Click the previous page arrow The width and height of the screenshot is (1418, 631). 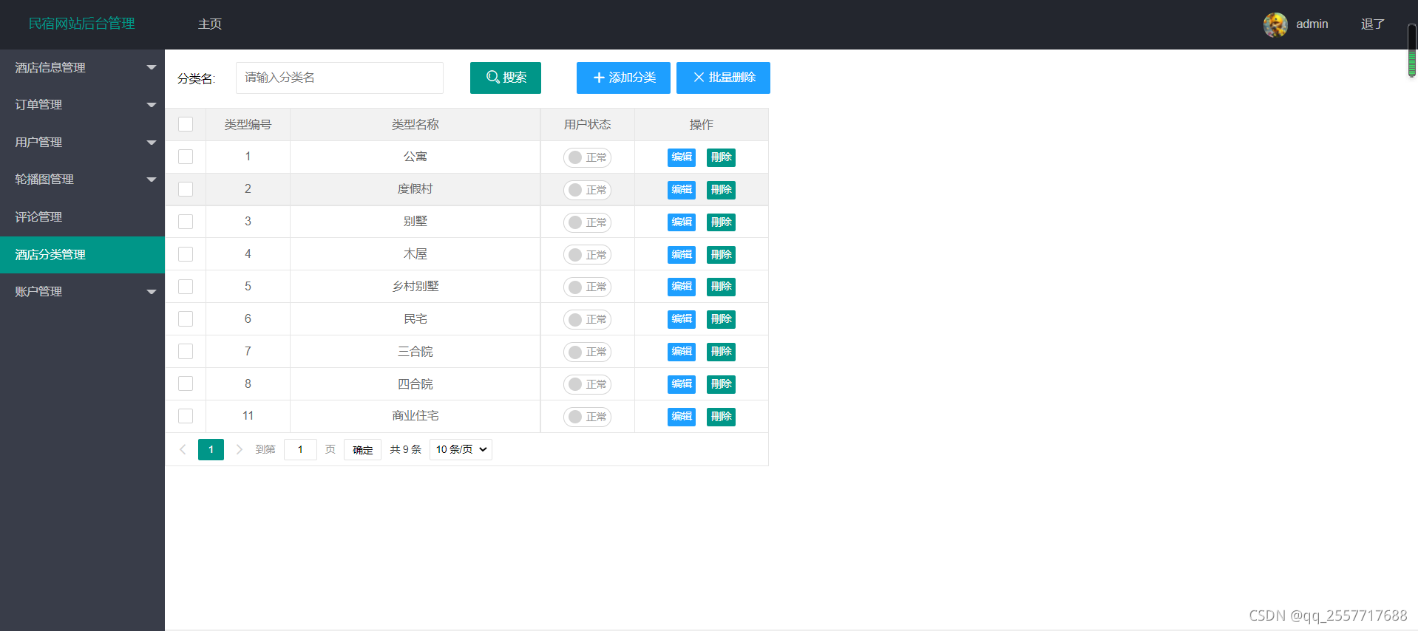(x=183, y=449)
